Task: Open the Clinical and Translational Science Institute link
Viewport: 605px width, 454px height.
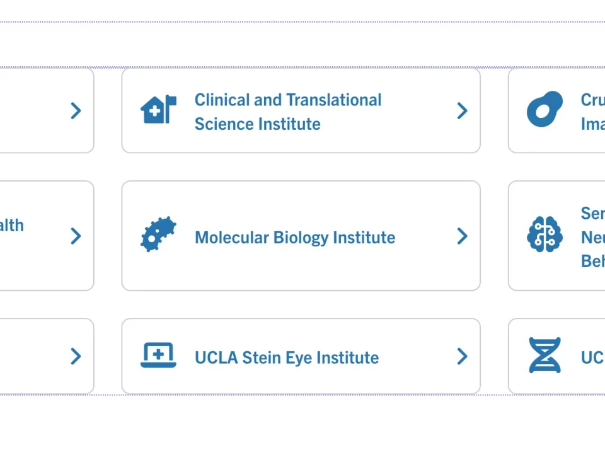Action: tap(288, 112)
